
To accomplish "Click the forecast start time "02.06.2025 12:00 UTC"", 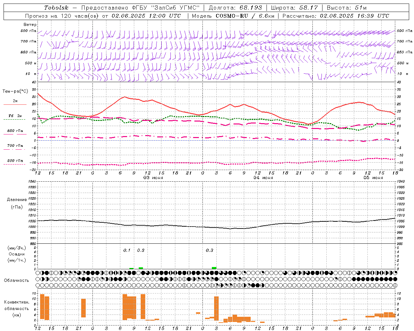I will (x=146, y=16).
